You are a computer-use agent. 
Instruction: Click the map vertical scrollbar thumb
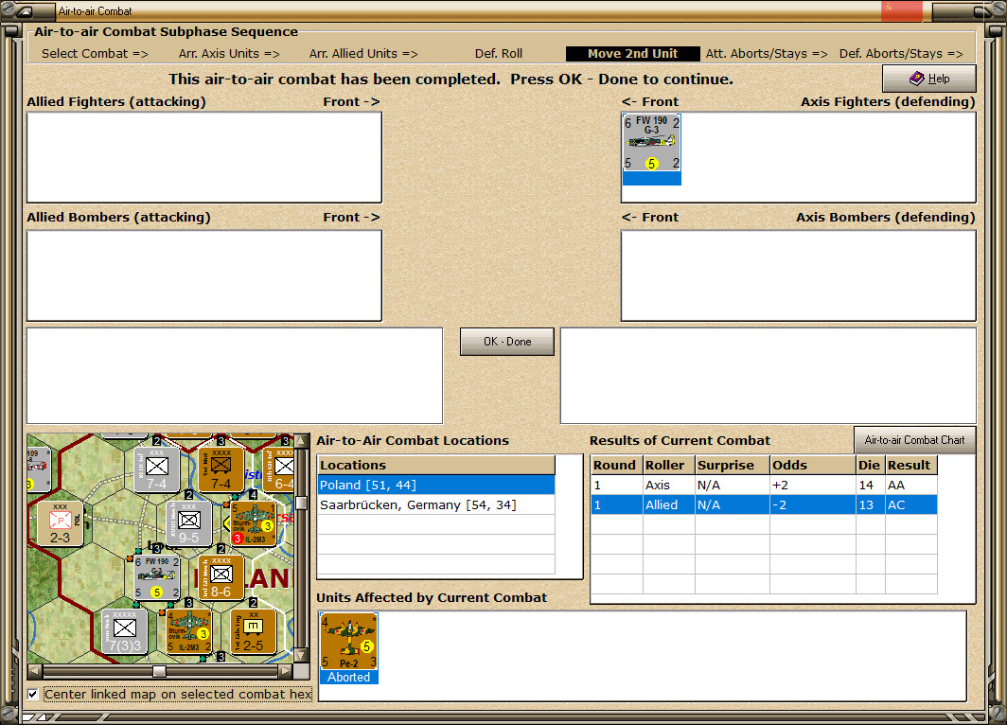pos(300,503)
